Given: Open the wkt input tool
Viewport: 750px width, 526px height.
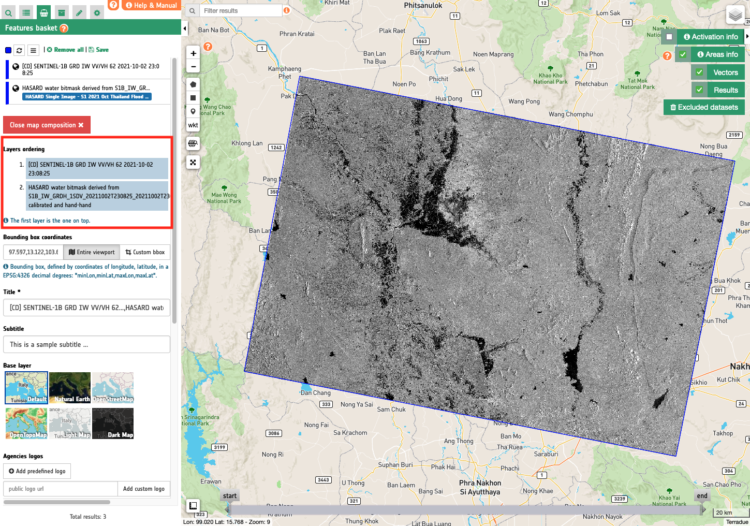Looking at the screenshot, I should click(x=193, y=125).
